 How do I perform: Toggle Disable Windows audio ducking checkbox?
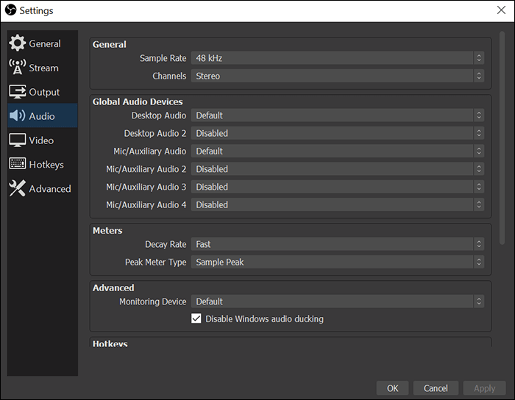[x=196, y=319]
